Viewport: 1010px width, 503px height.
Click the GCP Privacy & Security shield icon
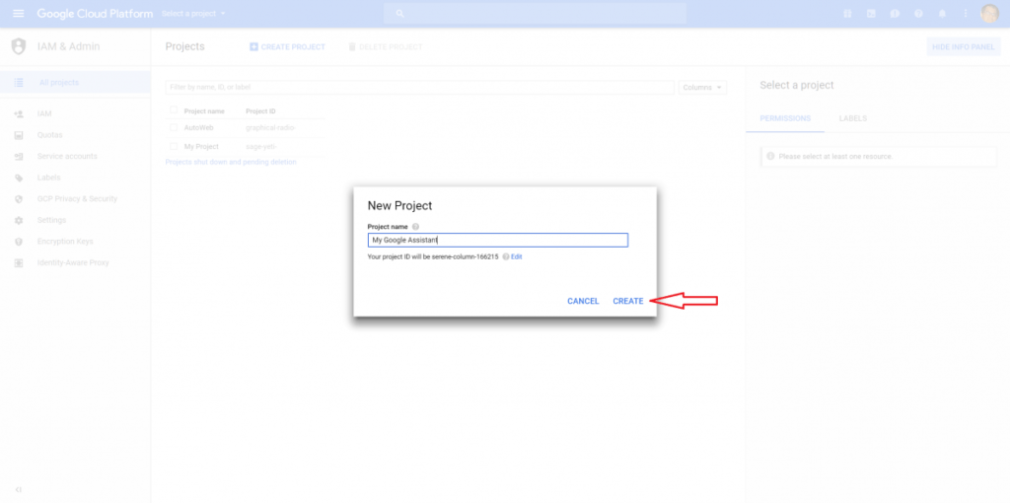19,199
